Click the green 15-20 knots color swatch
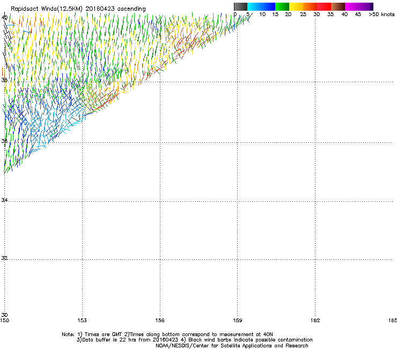The width and height of the screenshot is (397, 349). coord(282,6)
